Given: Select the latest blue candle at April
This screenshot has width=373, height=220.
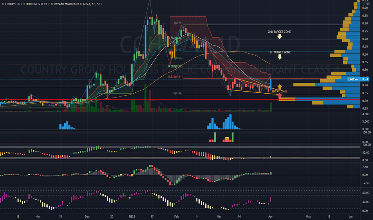Looking at the screenshot, I should tap(271, 84).
